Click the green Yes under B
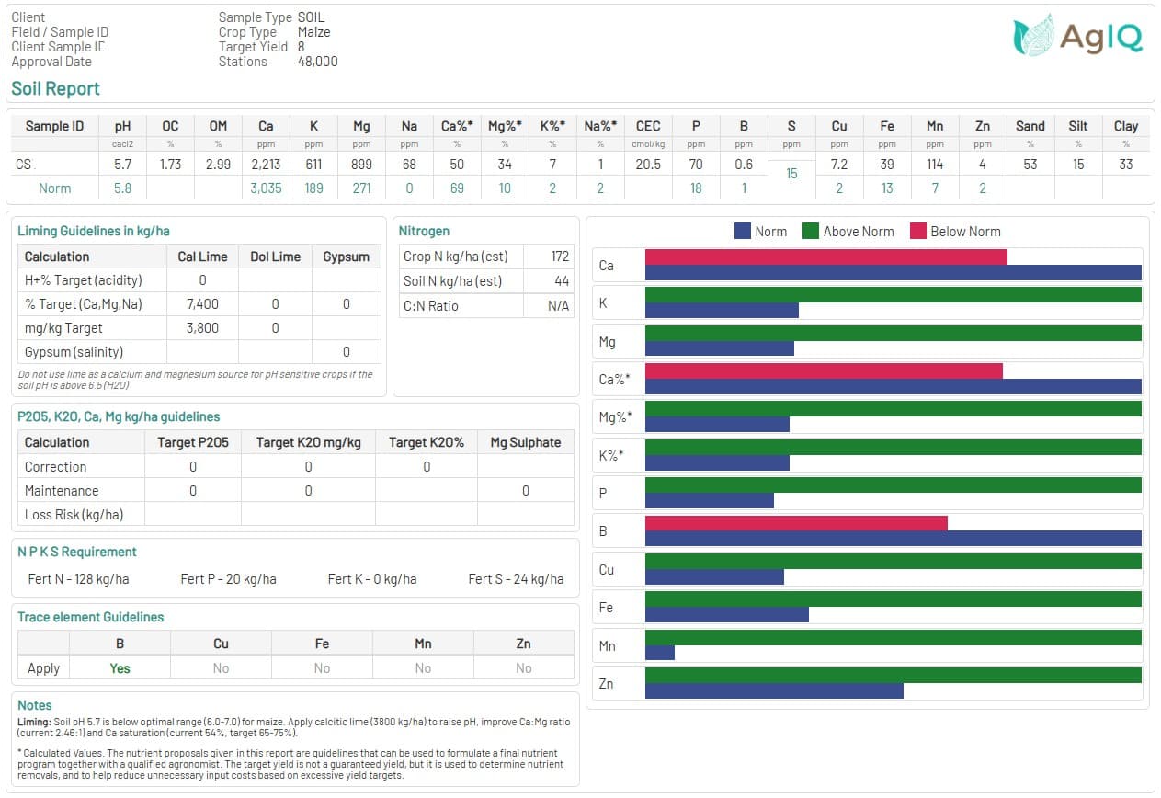Viewport: 1161px width, 798px height. coord(120,668)
